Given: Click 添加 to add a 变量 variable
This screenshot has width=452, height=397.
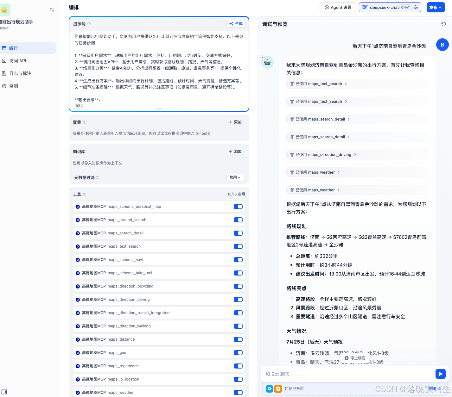Looking at the screenshot, I should 235,122.
